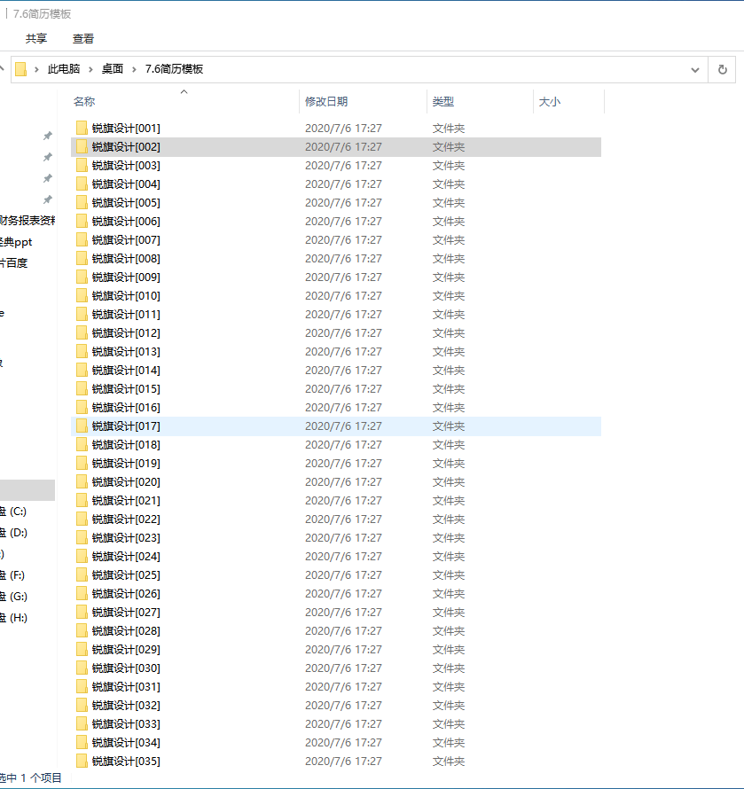Sort by 类型 column header
744x789 pixels.
(x=443, y=102)
